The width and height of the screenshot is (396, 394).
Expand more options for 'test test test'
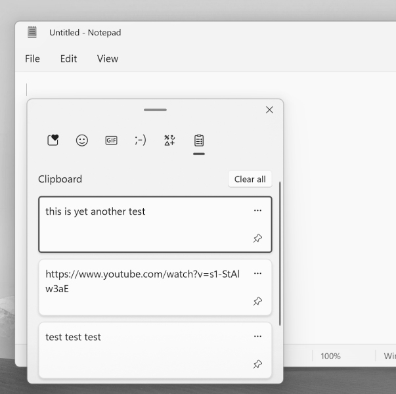tap(257, 337)
